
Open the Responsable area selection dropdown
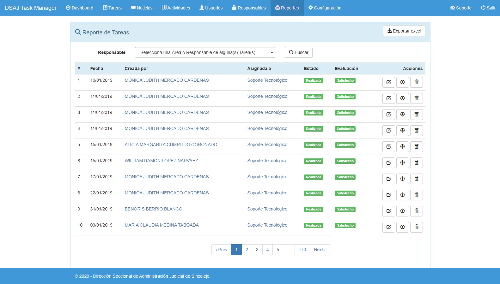coord(205,52)
